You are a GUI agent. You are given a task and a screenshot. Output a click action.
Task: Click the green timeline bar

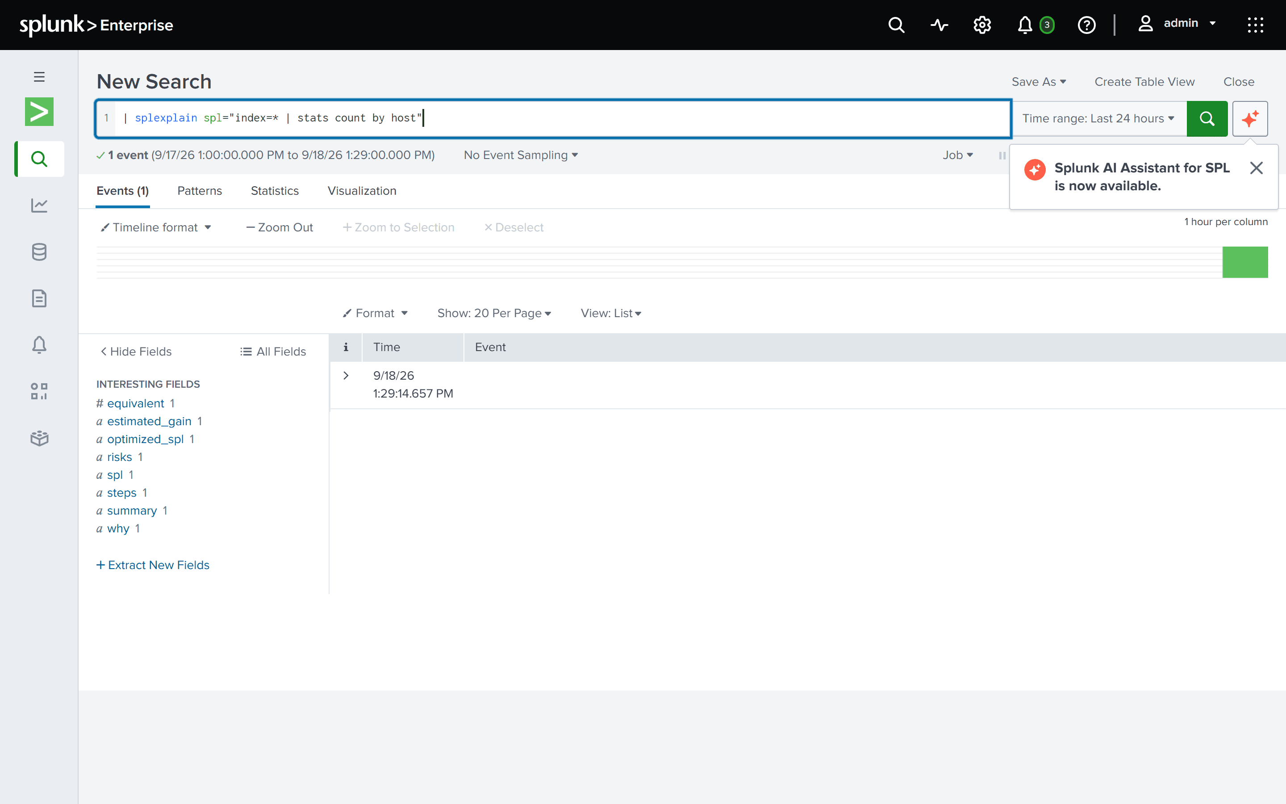tap(1245, 262)
